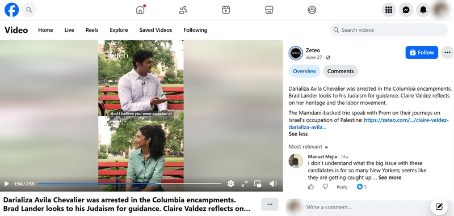The image size is (454, 216).
Task: Open the magnifier search button beside Facebook logo
Action: pyautogui.click(x=29, y=10)
